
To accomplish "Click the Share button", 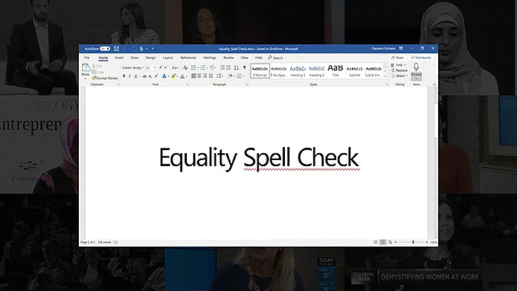I will point(398,57).
